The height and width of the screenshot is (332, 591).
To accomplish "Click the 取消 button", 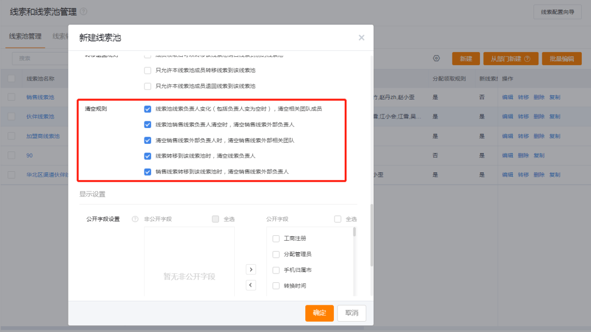I will (352, 313).
